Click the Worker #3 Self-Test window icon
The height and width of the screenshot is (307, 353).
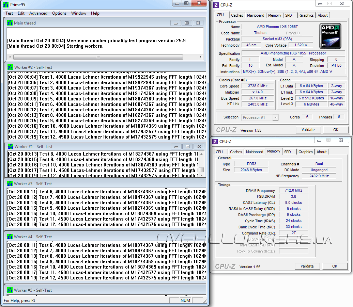coord(10,183)
